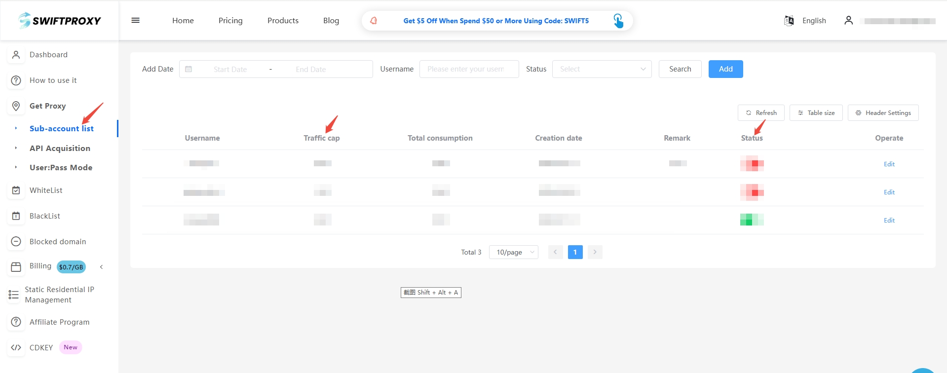Click the Dashboard sidebar icon

click(x=16, y=55)
